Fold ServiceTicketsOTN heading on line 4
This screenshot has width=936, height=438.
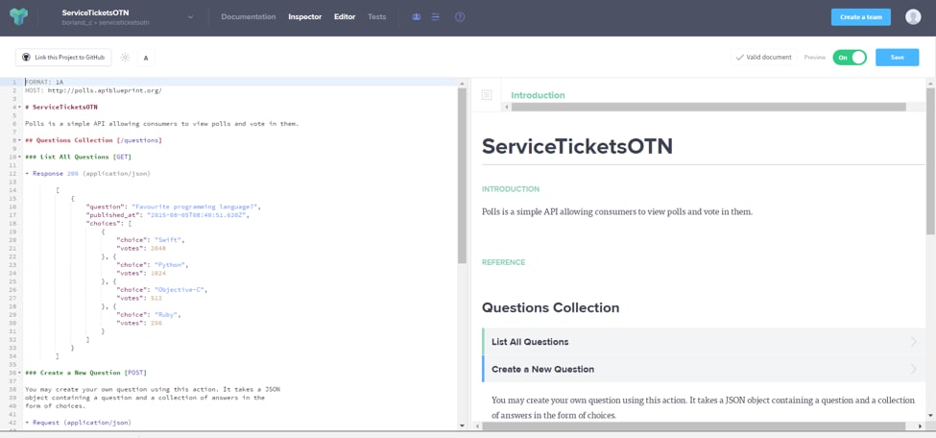20,108
